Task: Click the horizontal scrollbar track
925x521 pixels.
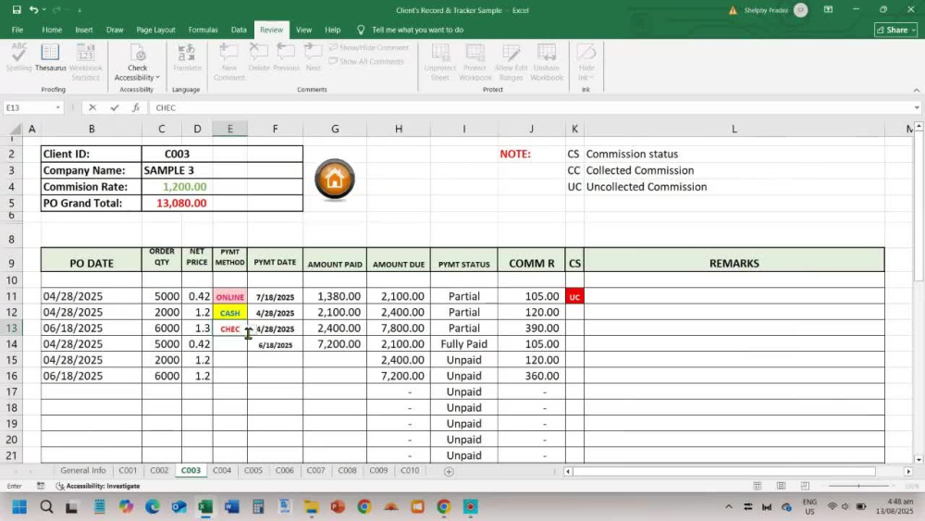Action: [724, 471]
